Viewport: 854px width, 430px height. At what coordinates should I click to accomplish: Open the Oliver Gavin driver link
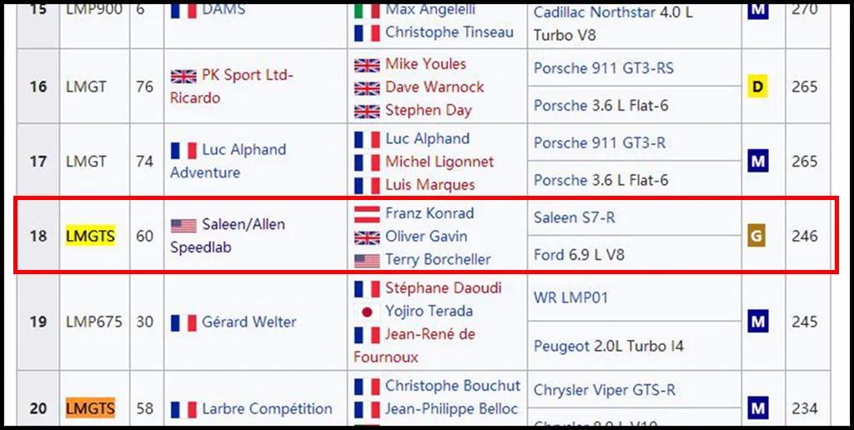[426, 237]
